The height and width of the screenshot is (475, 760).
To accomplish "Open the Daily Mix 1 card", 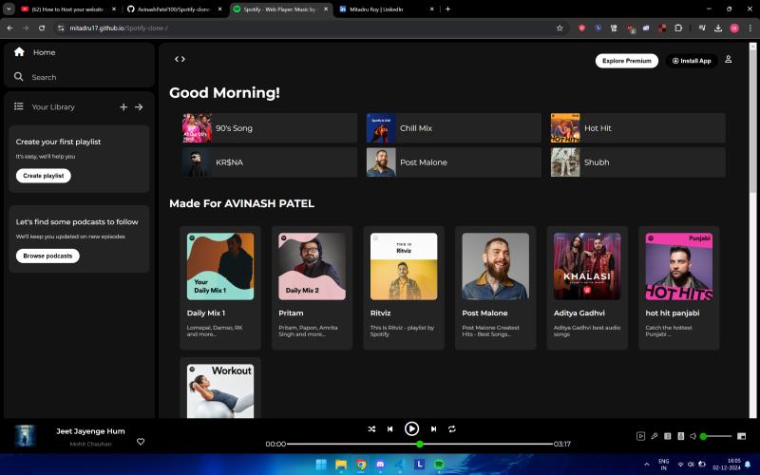I will pos(220,288).
